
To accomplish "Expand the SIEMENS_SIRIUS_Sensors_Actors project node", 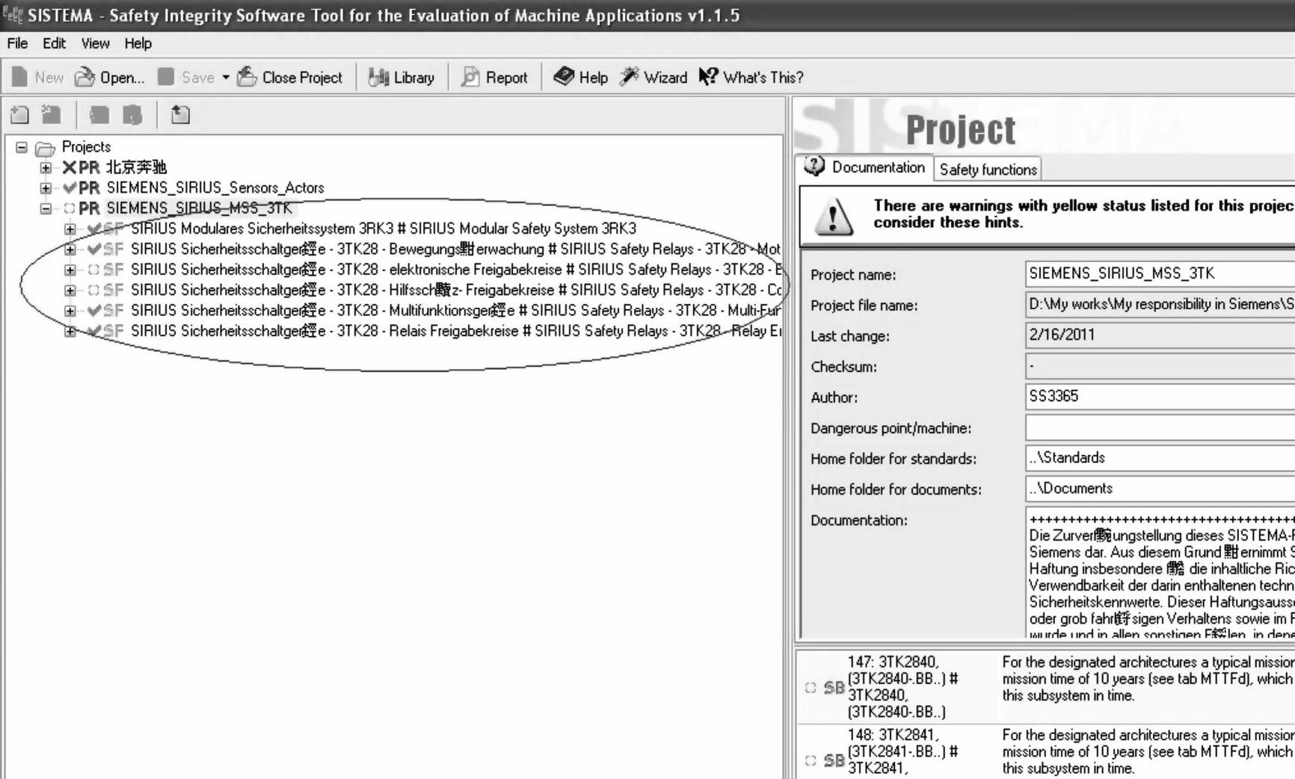I will (46, 187).
